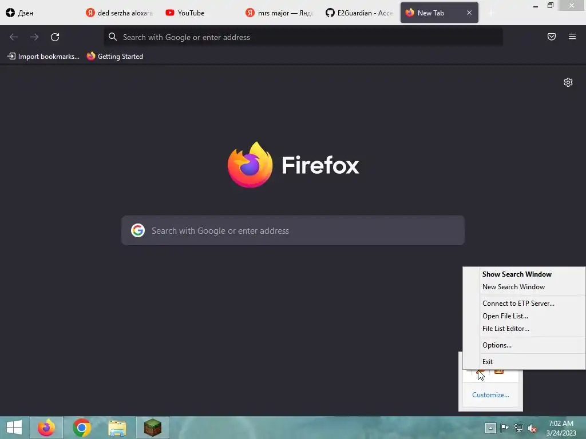Choose Exit in the tray menu

(x=524, y=361)
